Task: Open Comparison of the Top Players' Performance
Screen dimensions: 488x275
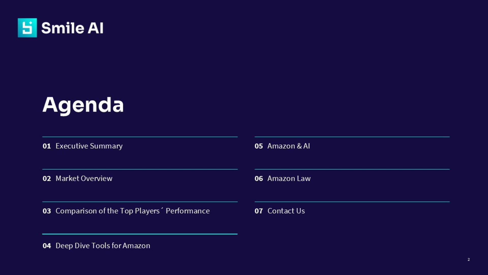Action: tap(132, 211)
